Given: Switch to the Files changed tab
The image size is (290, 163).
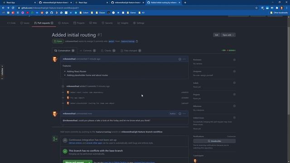Looking at the screenshot, I should coord(130,51).
